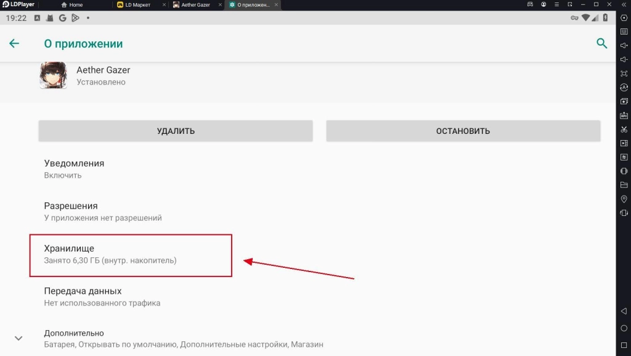Click the УДАЛИТЬ button

click(x=176, y=131)
